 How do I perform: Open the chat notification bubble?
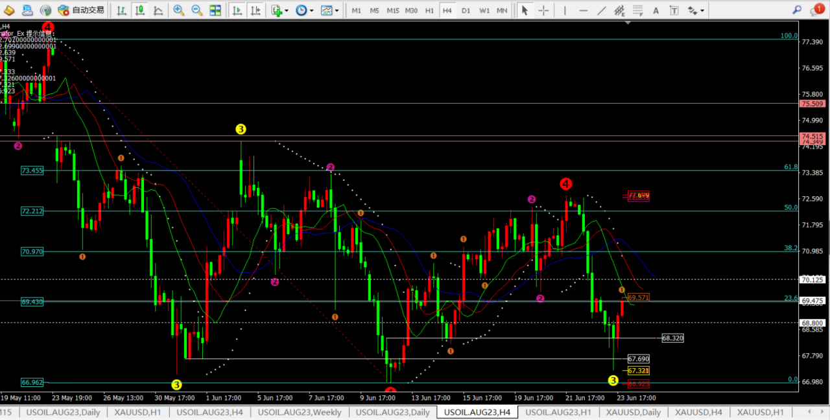pos(816,10)
